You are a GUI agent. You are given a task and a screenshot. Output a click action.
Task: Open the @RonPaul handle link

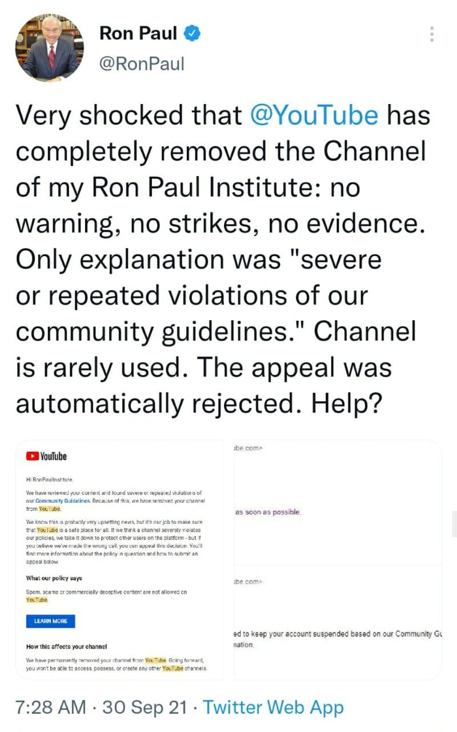[x=141, y=63]
